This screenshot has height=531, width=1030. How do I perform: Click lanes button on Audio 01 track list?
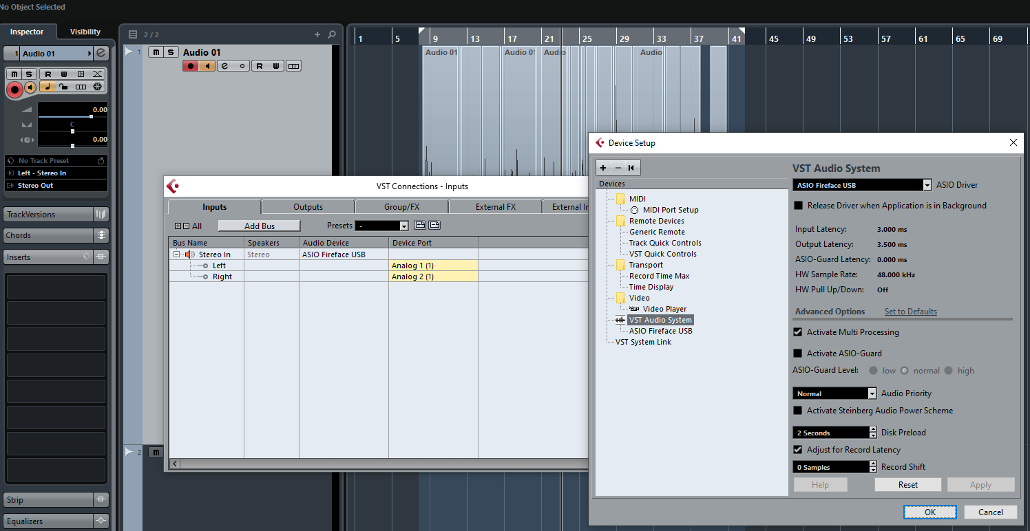click(x=294, y=66)
